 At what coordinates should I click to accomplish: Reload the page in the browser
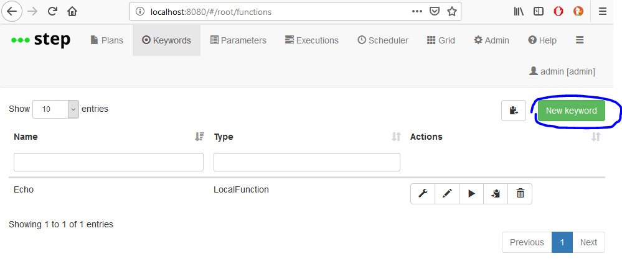click(x=52, y=11)
